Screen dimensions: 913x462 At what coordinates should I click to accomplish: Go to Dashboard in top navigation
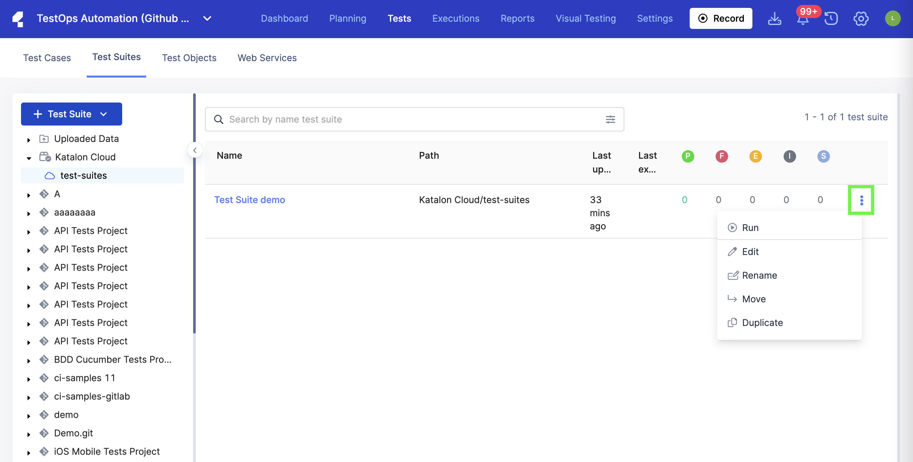point(284,18)
